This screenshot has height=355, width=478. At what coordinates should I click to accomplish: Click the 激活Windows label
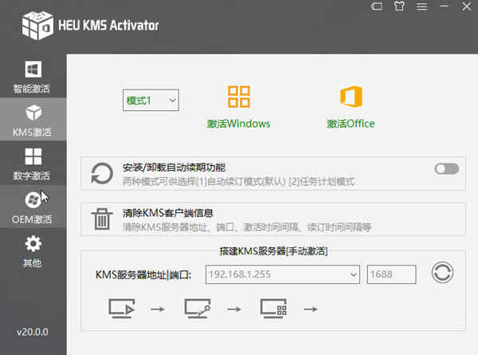click(x=239, y=124)
